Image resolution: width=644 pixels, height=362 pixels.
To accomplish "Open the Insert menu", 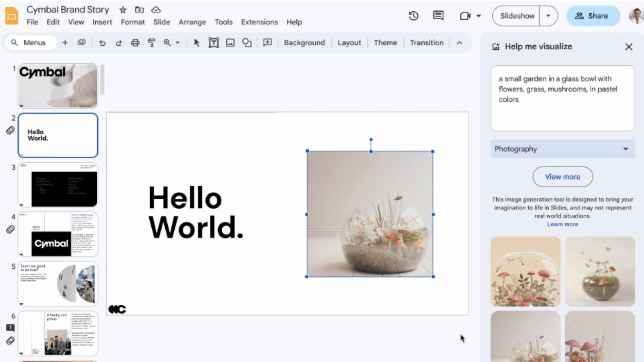I will tap(102, 22).
